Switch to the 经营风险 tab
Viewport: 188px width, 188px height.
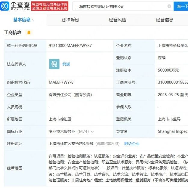tap(118, 20)
